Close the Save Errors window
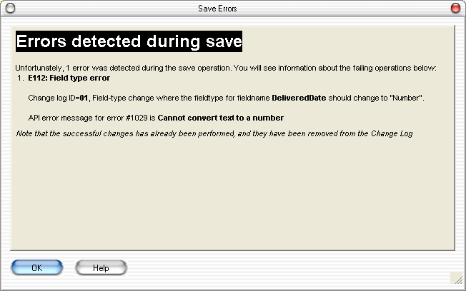 455,8
